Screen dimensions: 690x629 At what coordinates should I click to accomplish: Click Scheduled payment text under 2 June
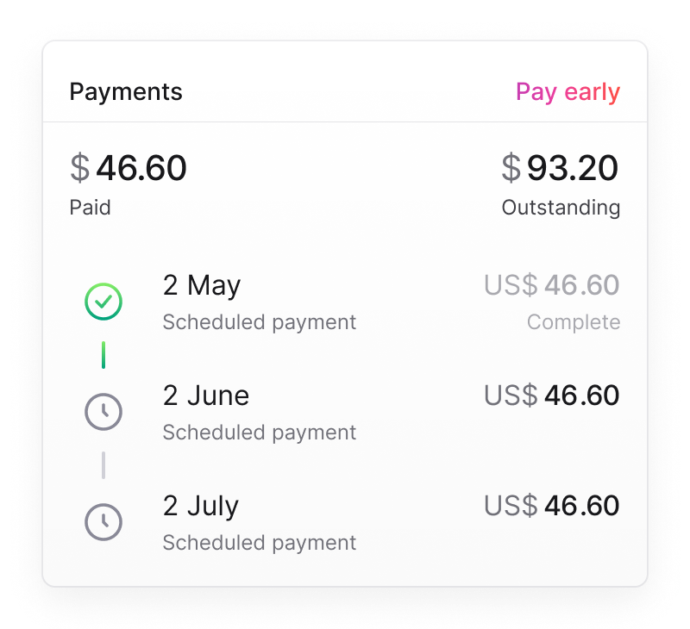click(259, 433)
